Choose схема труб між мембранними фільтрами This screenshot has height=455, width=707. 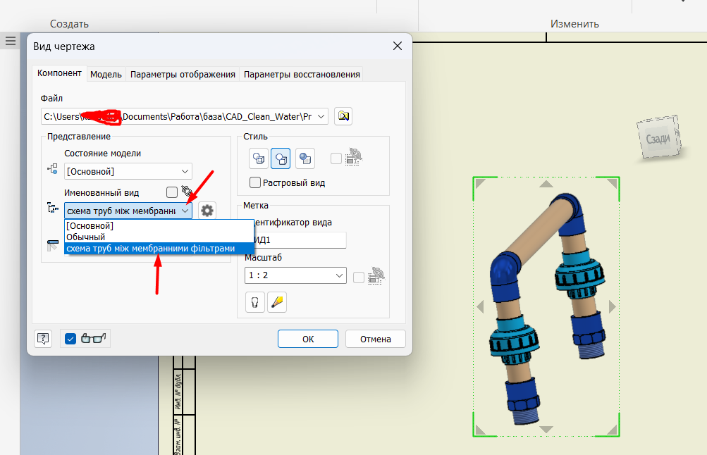tap(159, 248)
